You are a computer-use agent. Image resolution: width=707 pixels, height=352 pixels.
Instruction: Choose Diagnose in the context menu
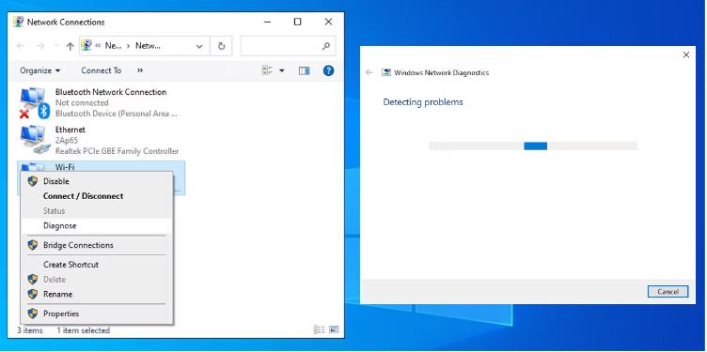coord(97,226)
